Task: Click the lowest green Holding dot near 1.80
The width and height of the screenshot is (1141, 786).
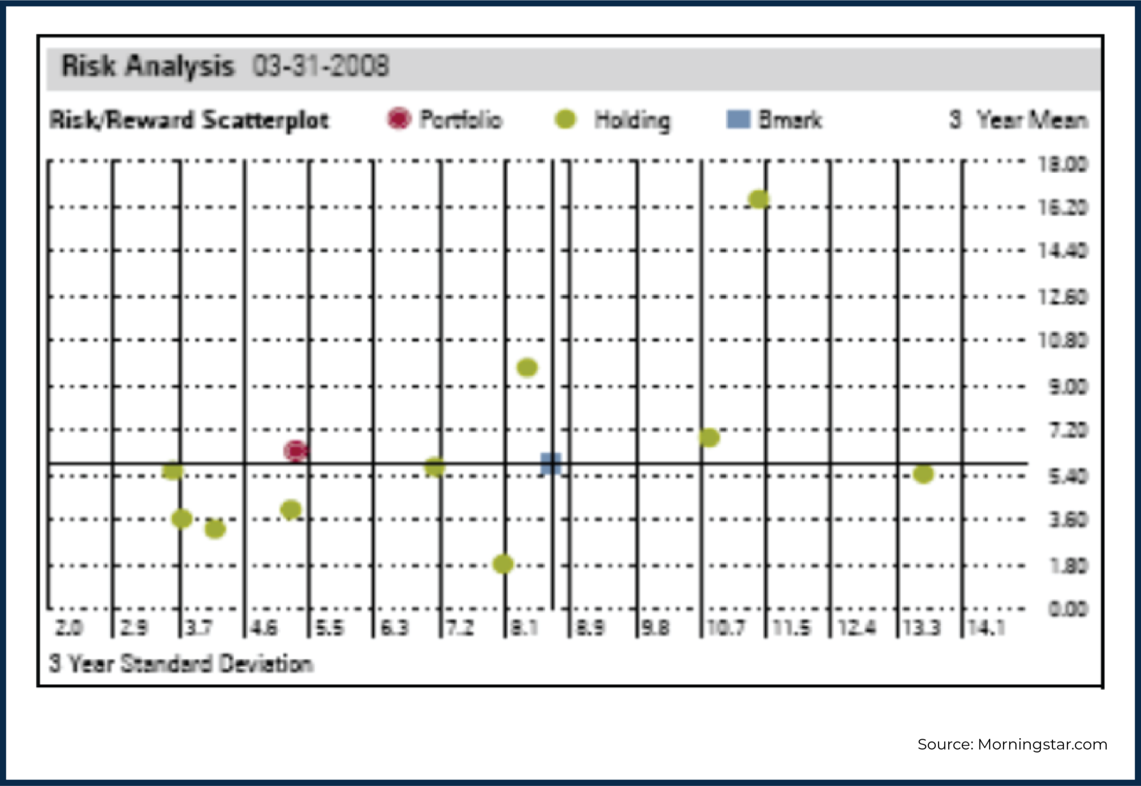Action: click(x=503, y=564)
